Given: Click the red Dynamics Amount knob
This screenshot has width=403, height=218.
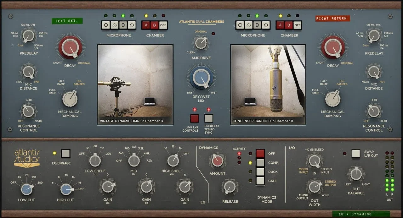Looking at the screenshot, I should tap(217, 161).
